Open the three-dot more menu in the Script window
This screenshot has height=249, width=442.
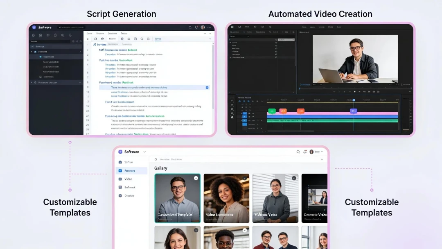(x=209, y=27)
